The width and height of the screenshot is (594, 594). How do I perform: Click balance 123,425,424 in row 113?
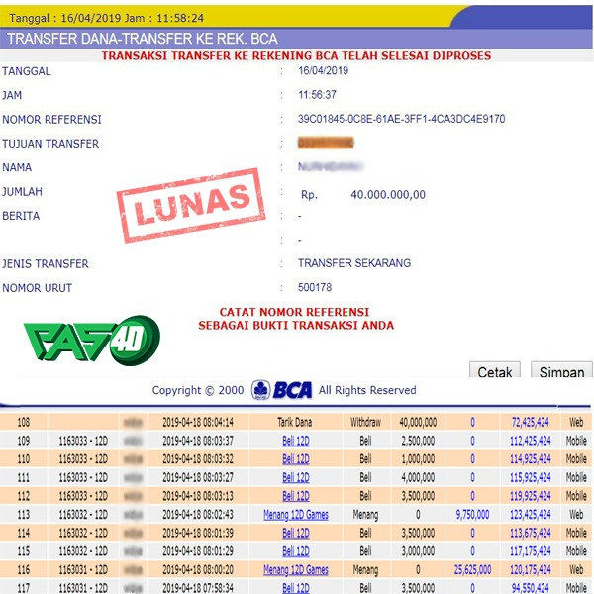(x=530, y=515)
